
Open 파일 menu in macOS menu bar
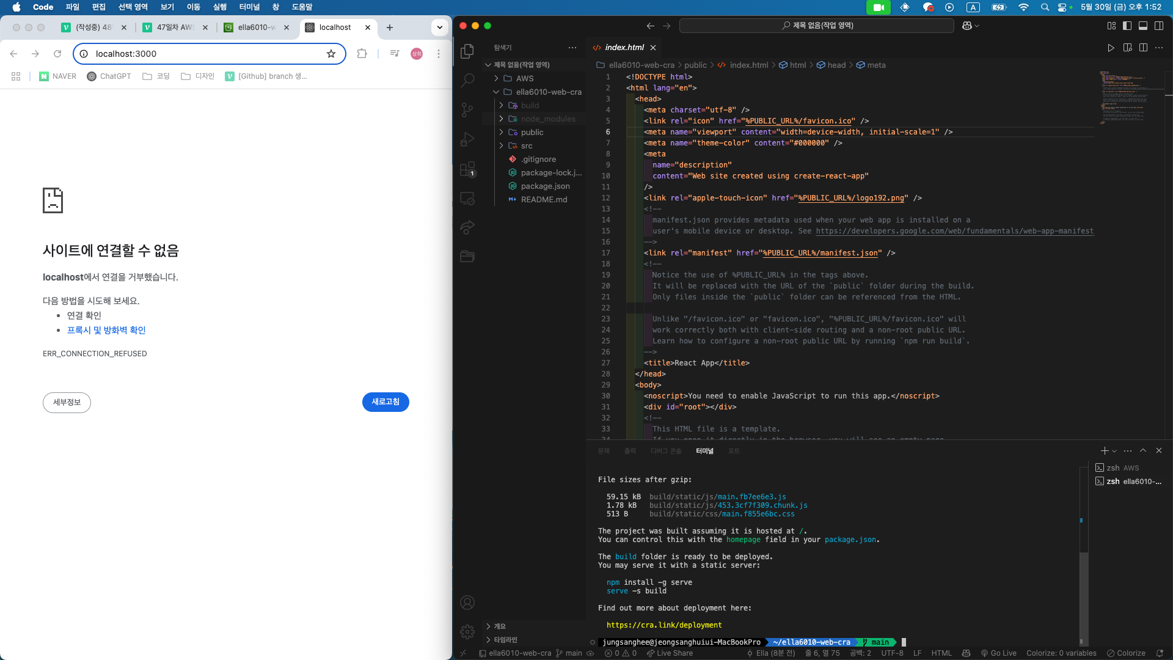(73, 7)
